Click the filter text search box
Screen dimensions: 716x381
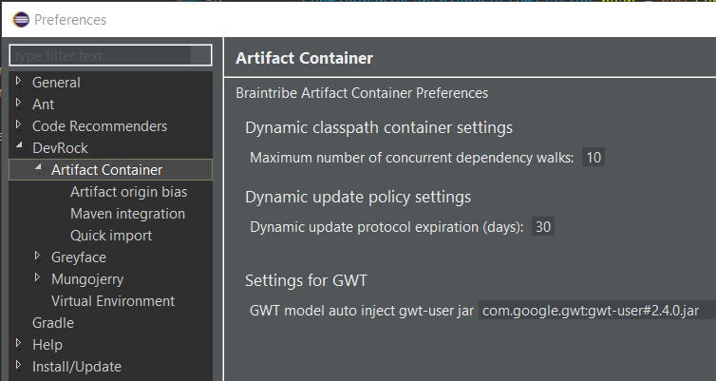[x=110, y=55]
